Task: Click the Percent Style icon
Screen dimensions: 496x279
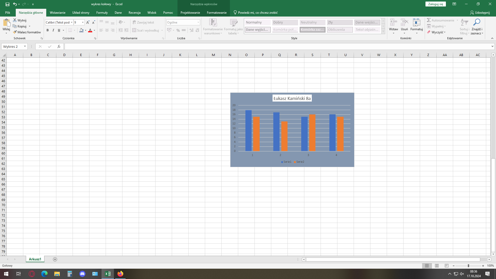Action: pos(178,30)
